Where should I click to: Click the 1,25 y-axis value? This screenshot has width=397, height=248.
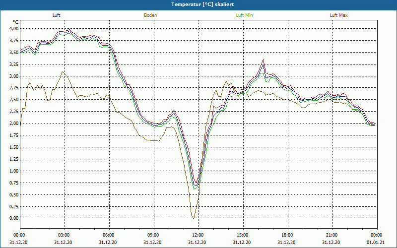(x=14, y=159)
